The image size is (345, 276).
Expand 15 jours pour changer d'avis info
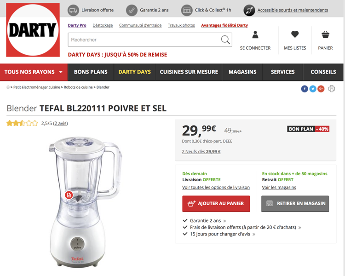point(254,235)
